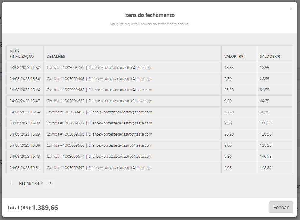Select the saldo value 54,55
Image resolution: width=300 pixels, height=220 pixels.
click(x=264, y=90)
